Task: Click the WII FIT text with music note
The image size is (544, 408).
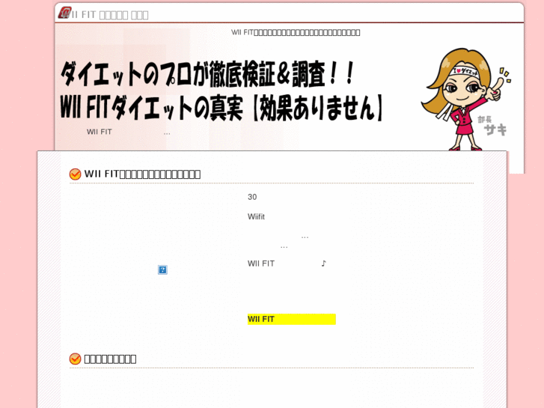Action: [287, 264]
